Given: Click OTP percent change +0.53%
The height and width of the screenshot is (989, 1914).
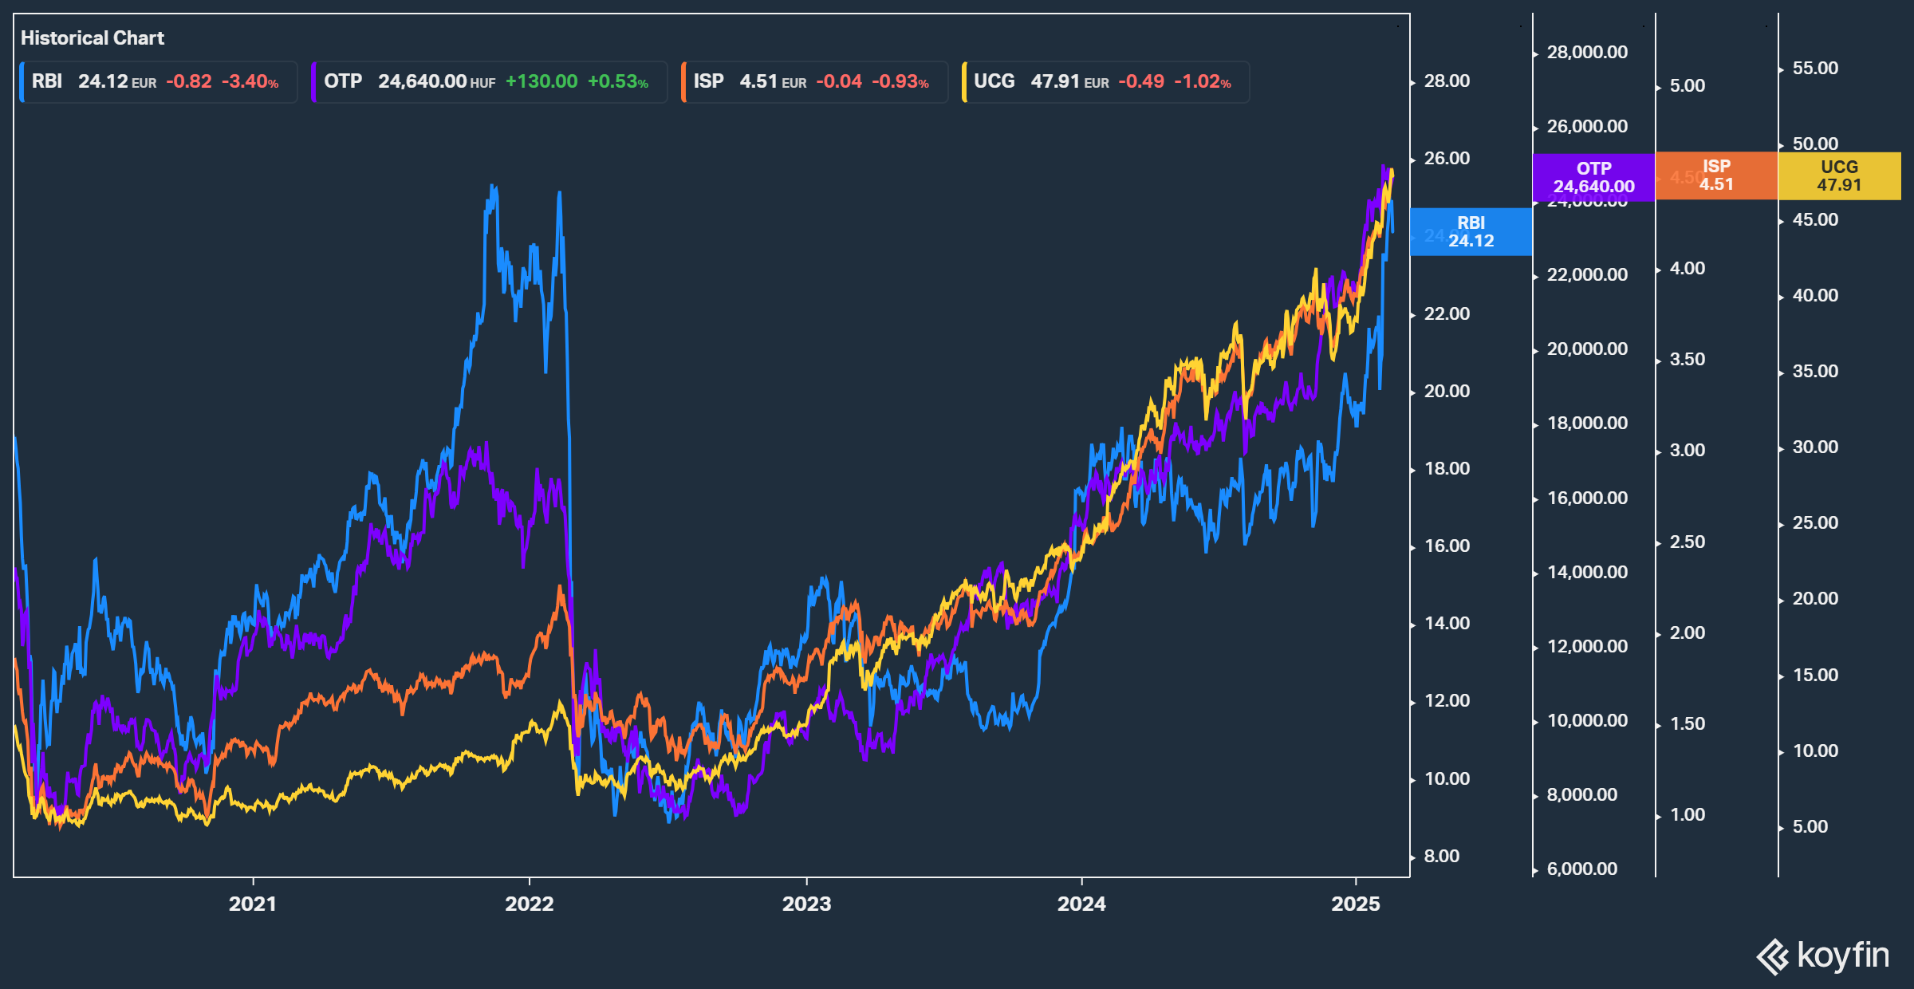Looking at the screenshot, I should pyautogui.click(x=618, y=81).
